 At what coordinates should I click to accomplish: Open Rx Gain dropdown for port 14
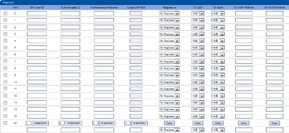click(x=218, y=109)
